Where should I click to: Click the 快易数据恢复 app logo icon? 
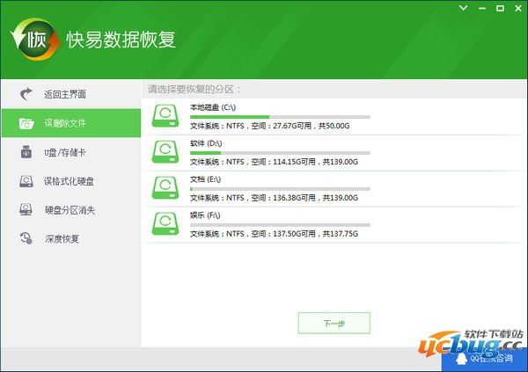click(35, 40)
